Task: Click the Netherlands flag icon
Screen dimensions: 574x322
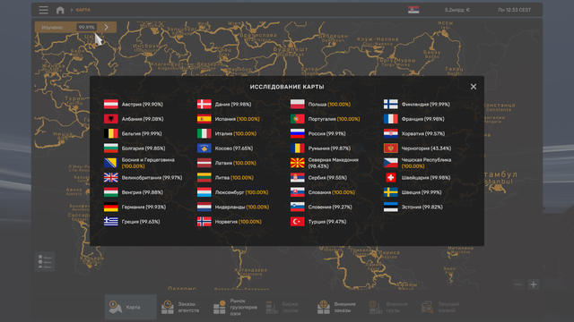Action: coord(204,207)
